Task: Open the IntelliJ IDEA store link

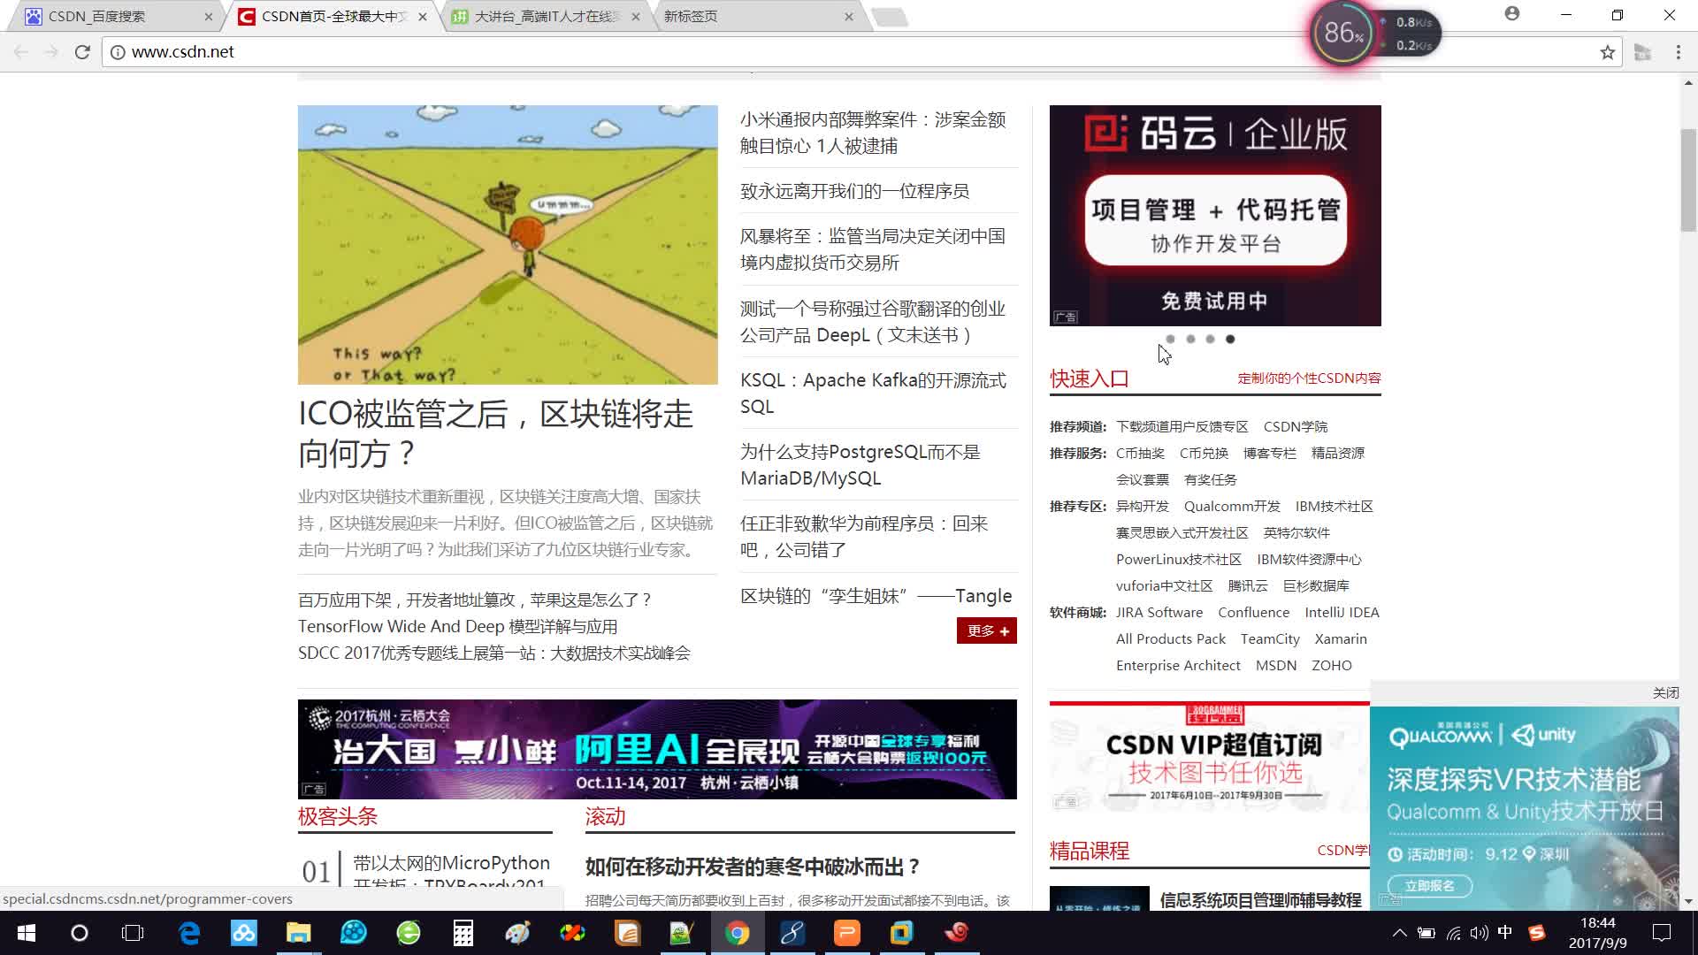Action: (x=1342, y=612)
